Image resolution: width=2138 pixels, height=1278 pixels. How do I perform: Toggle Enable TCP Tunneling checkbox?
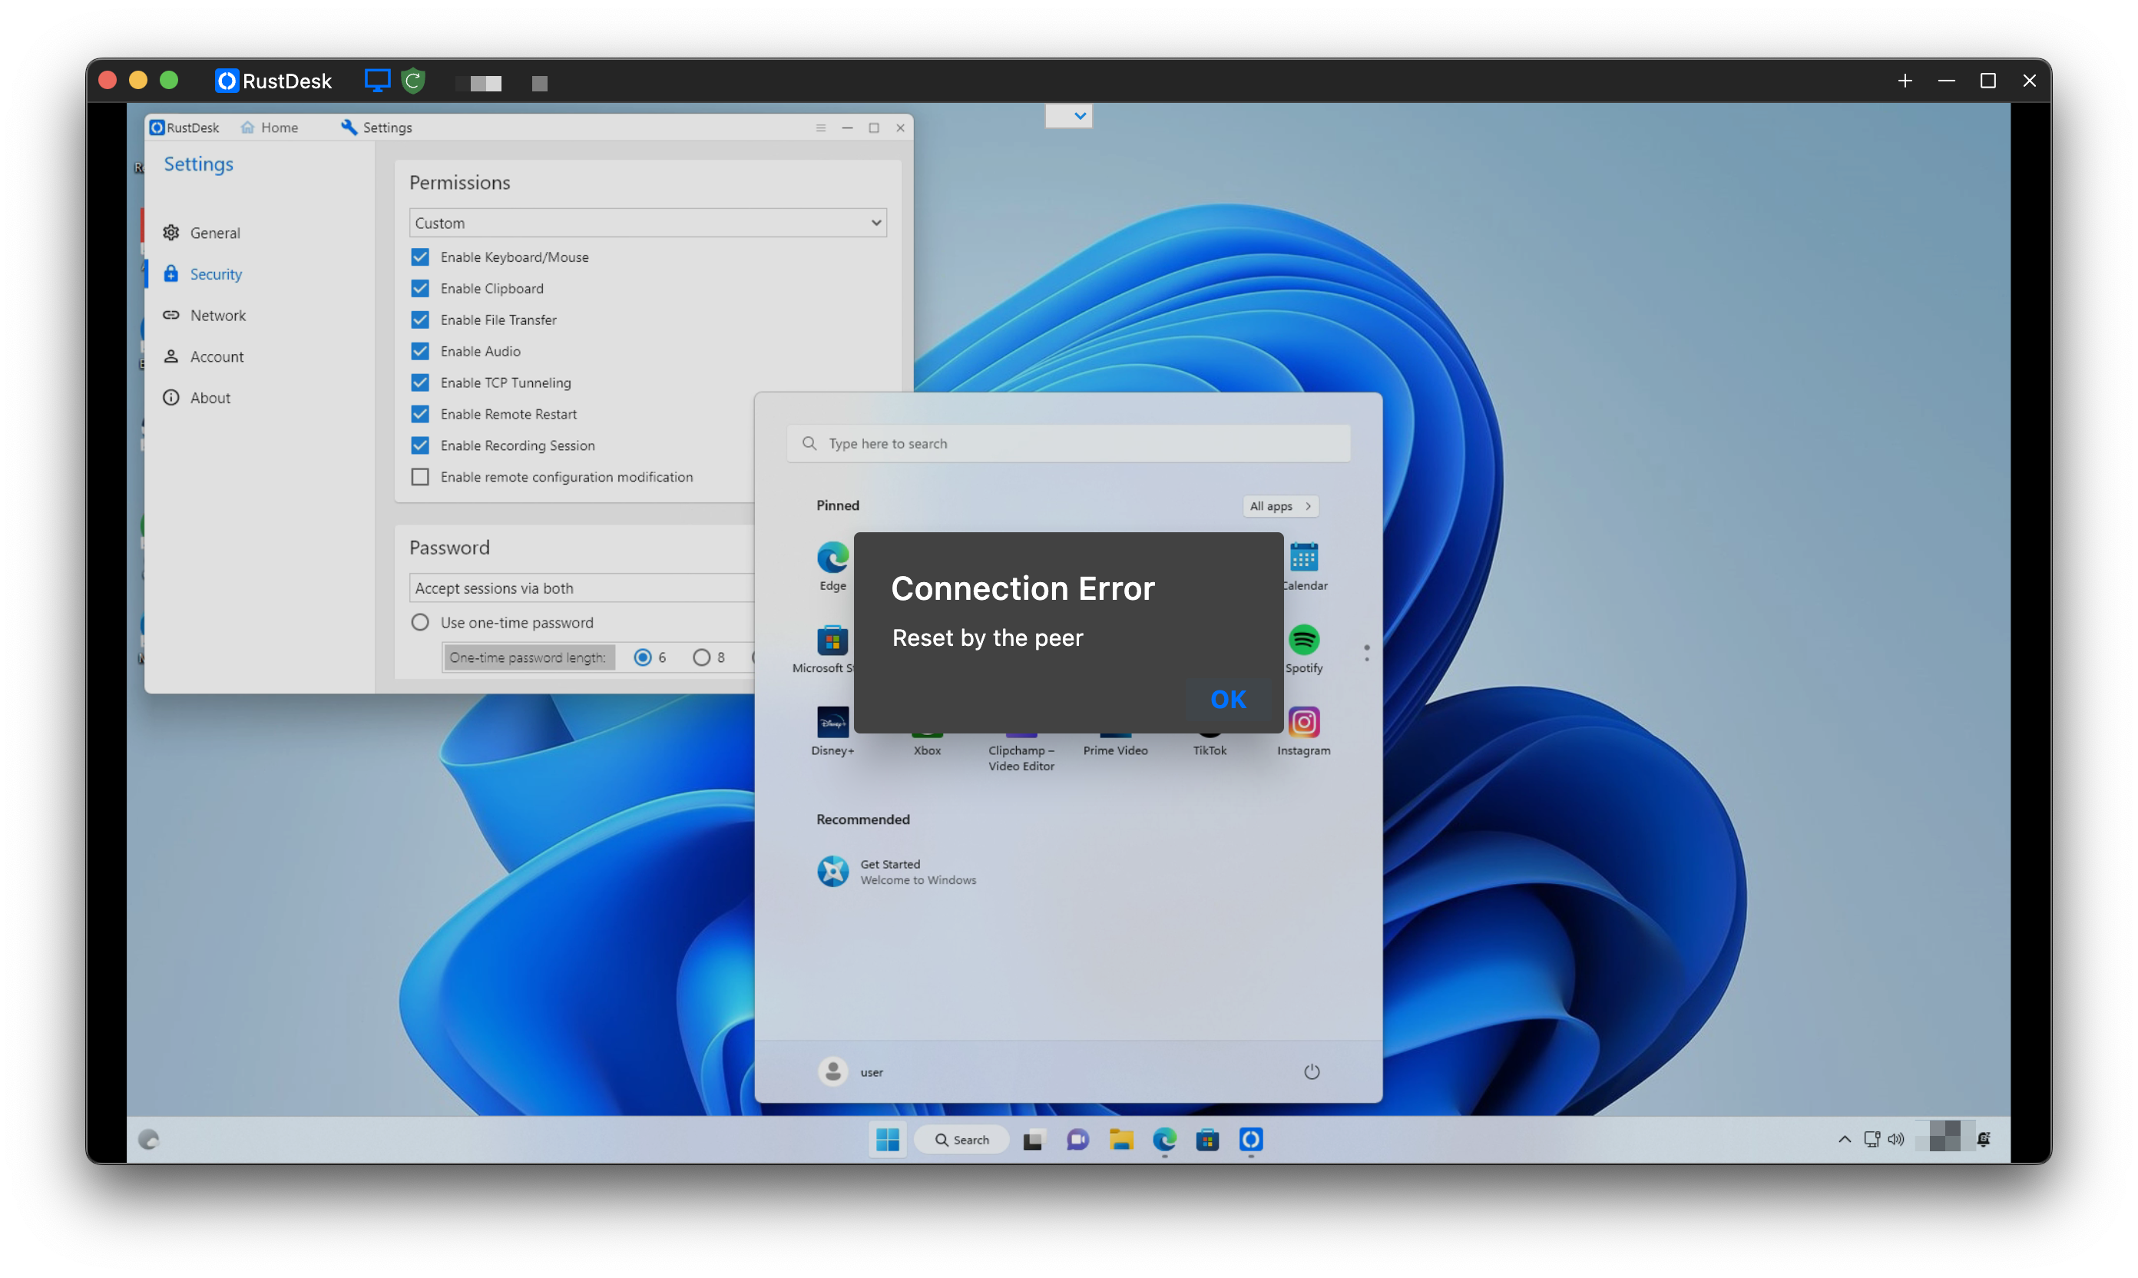(x=420, y=382)
